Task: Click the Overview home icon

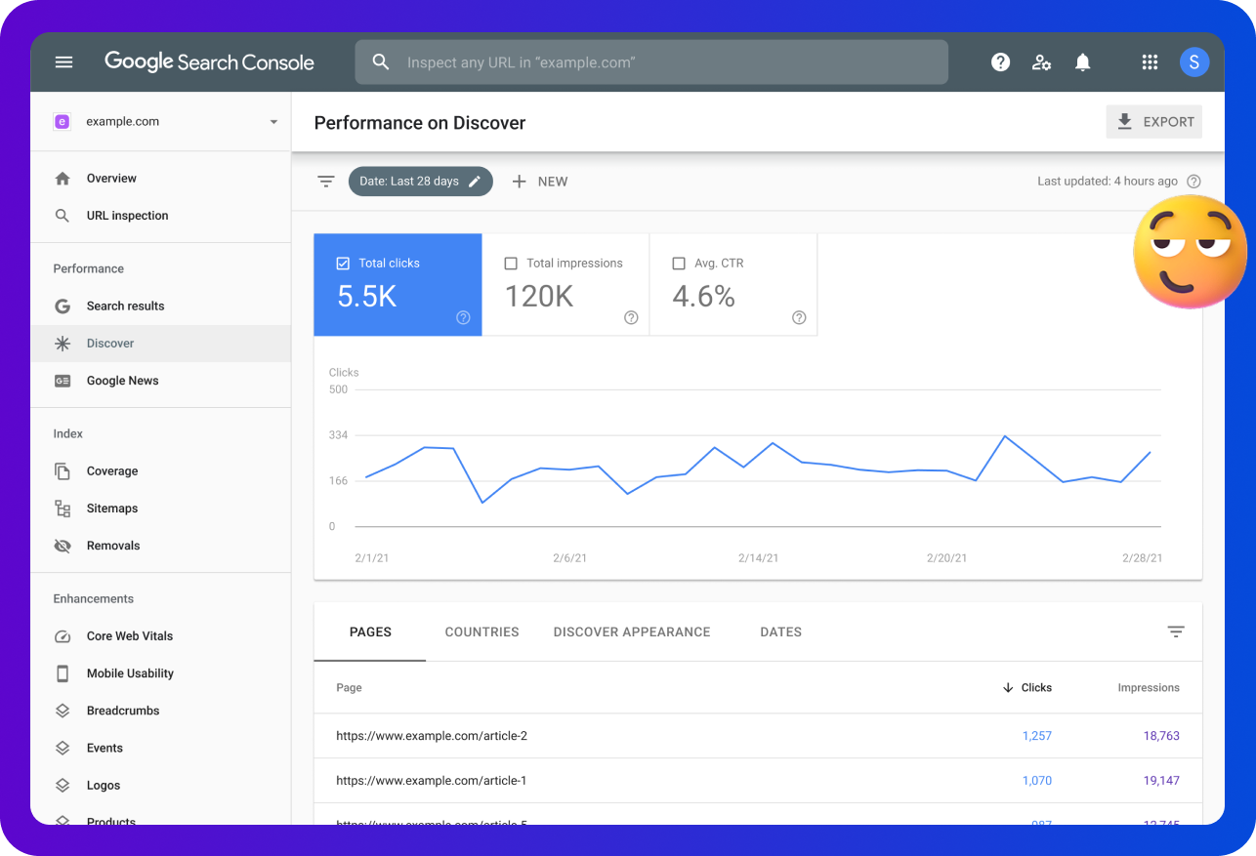Action: click(x=63, y=179)
